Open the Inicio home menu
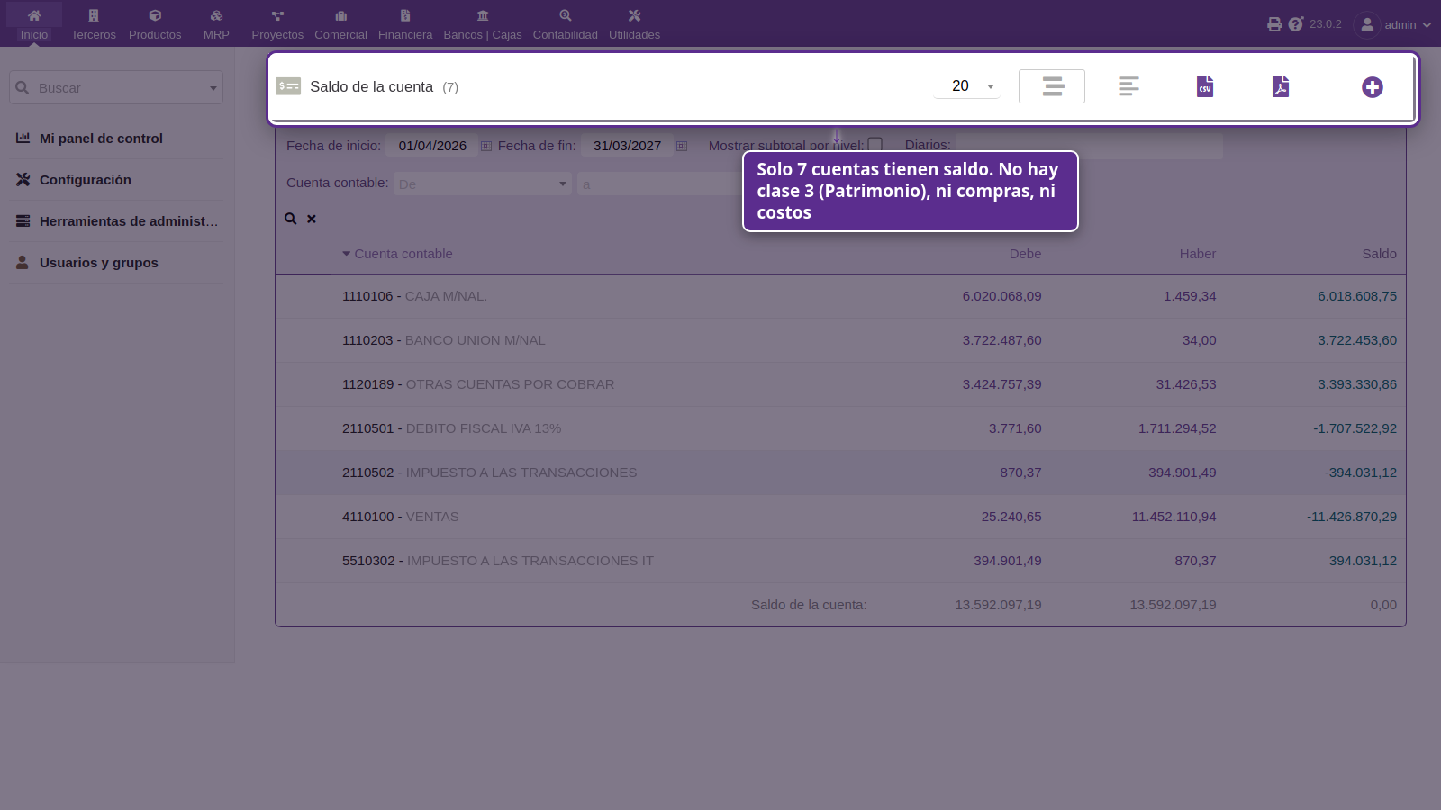The height and width of the screenshot is (810, 1441). 34,24
